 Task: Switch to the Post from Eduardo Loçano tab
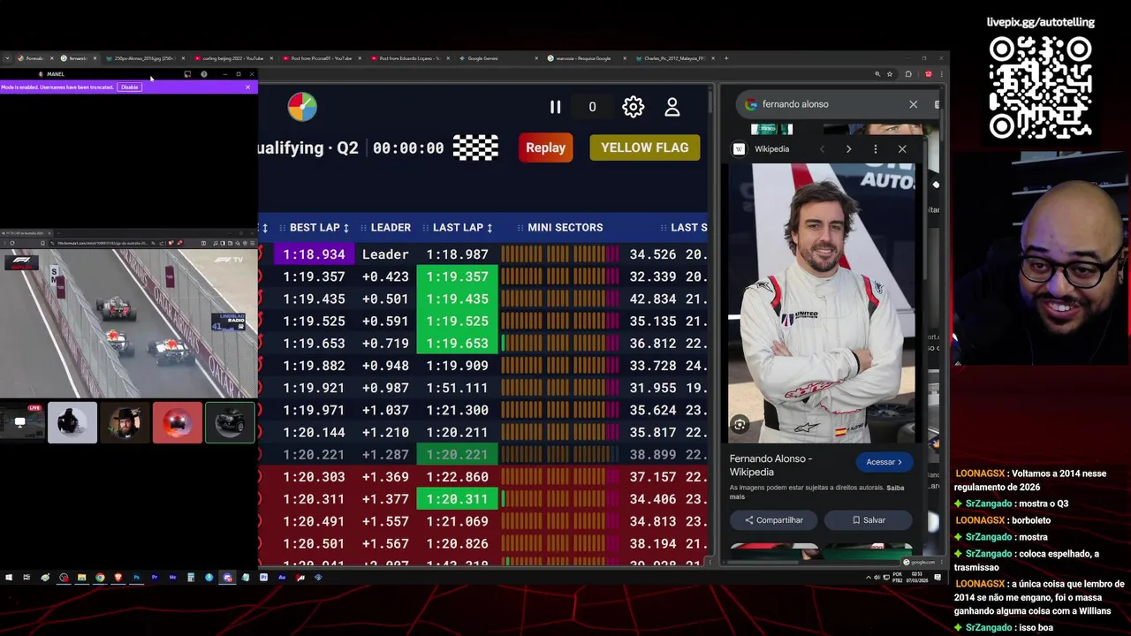click(x=408, y=58)
